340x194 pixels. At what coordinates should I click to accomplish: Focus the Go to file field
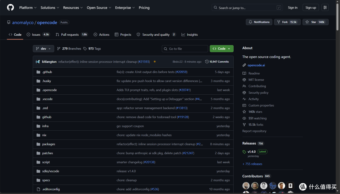185,49
